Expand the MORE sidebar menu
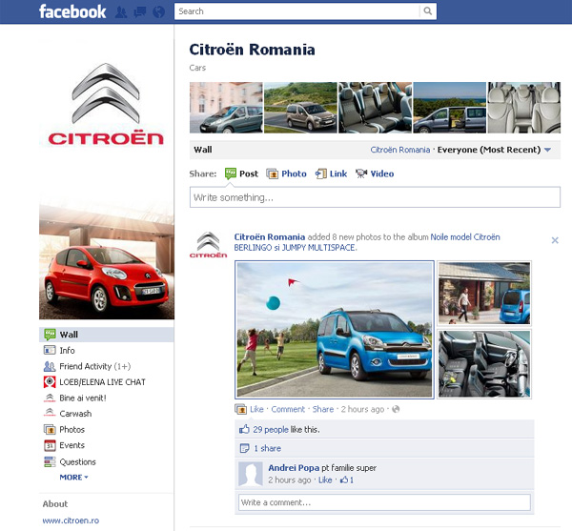 click(73, 477)
